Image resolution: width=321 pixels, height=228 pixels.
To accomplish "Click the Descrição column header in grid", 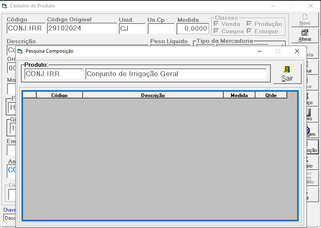I will coord(153,95).
